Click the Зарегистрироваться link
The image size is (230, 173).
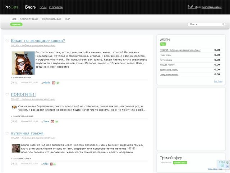point(211,7)
